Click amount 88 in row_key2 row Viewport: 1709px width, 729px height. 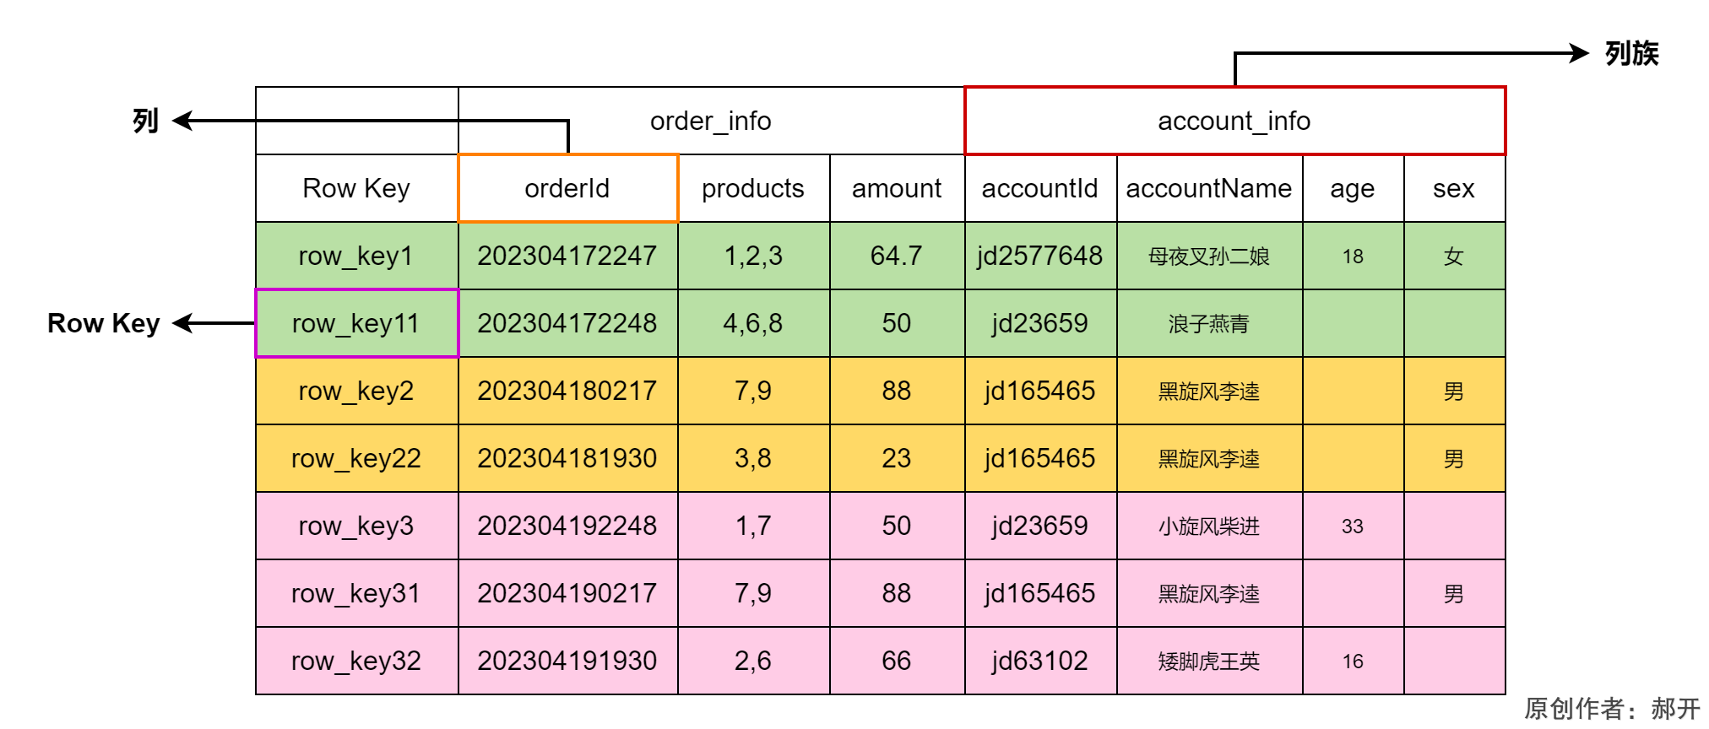pos(897,391)
